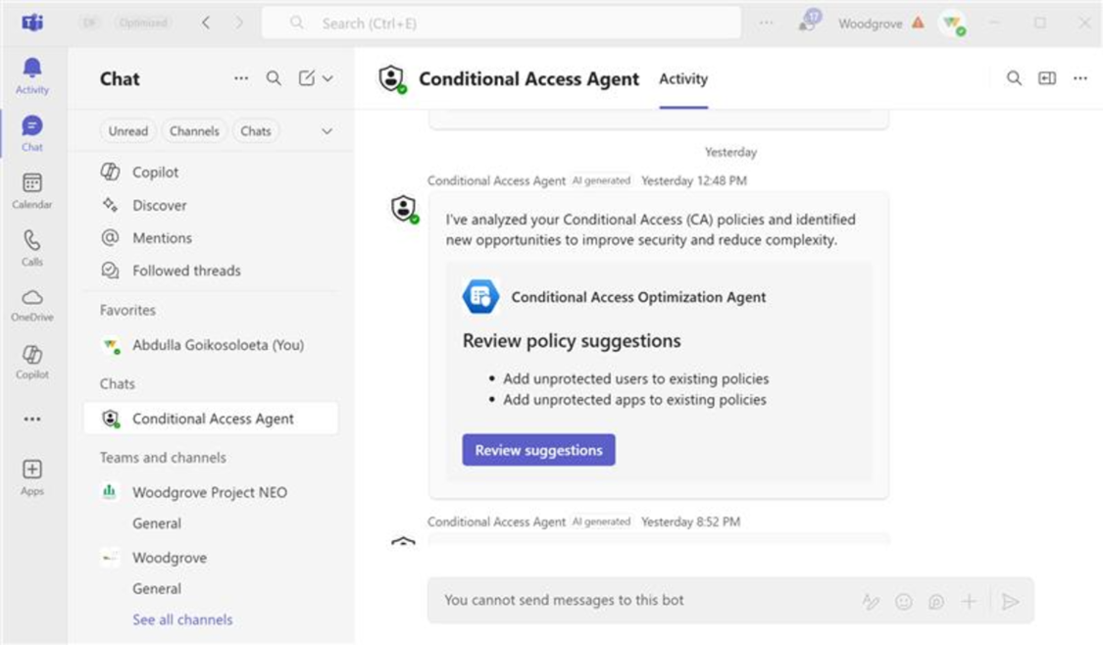
Task: Filter the list using the Chats chip
Action: pos(256,130)
